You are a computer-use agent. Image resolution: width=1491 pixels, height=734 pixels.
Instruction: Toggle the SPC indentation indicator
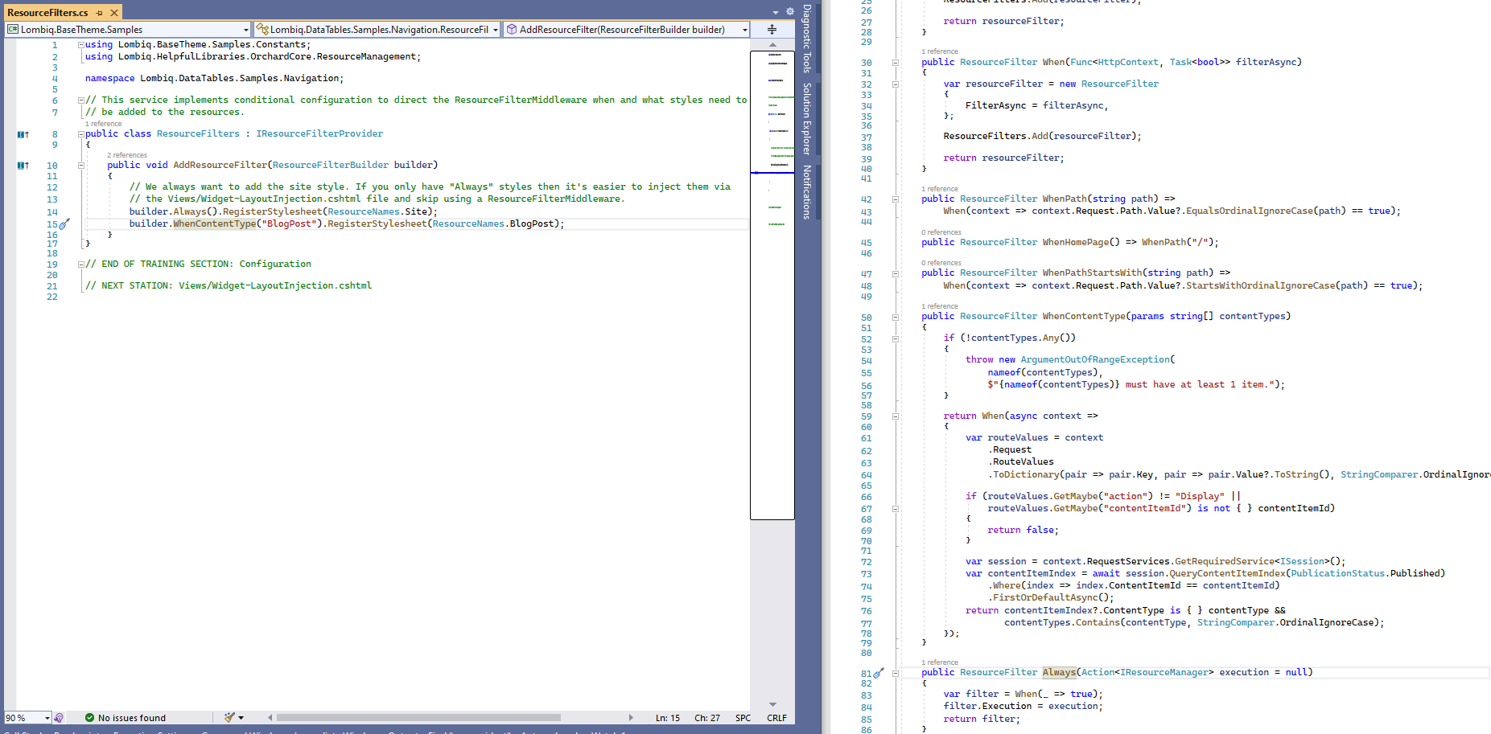click(743, 718)
